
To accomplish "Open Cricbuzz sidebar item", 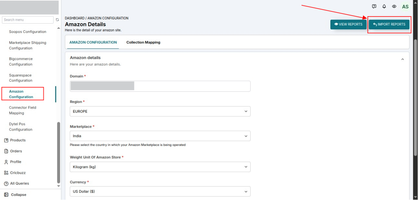I will (x=15, y=173).
